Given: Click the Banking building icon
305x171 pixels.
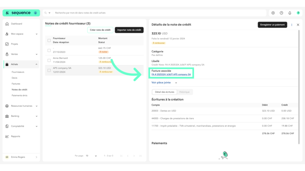Looking at the screenshot, I should [7, 116].
